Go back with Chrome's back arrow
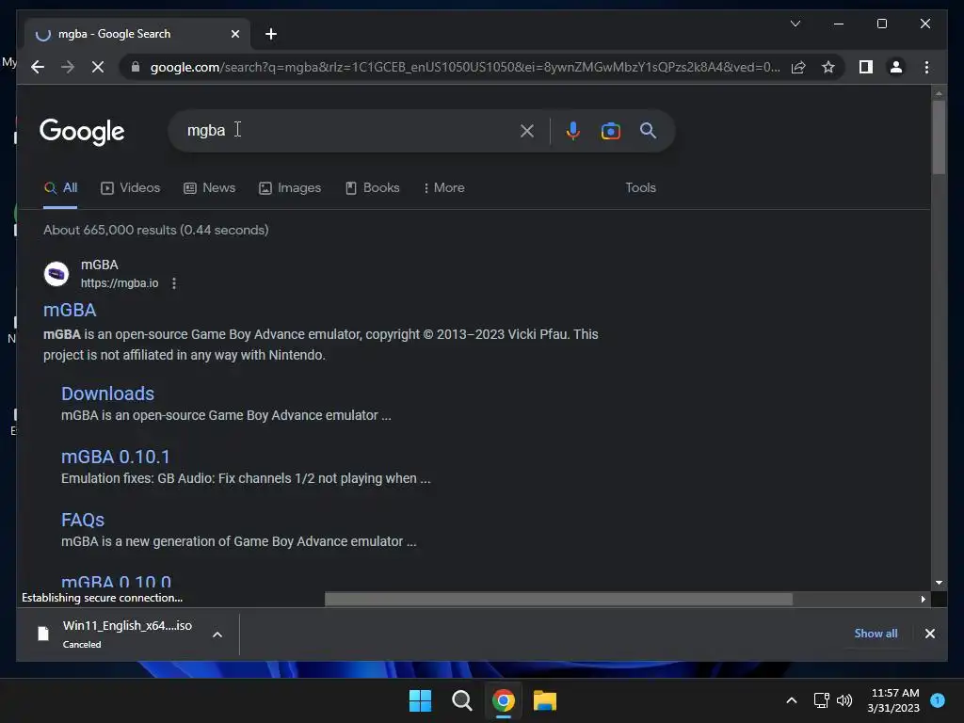Viewport: 964px width, 723px height. 38,67
